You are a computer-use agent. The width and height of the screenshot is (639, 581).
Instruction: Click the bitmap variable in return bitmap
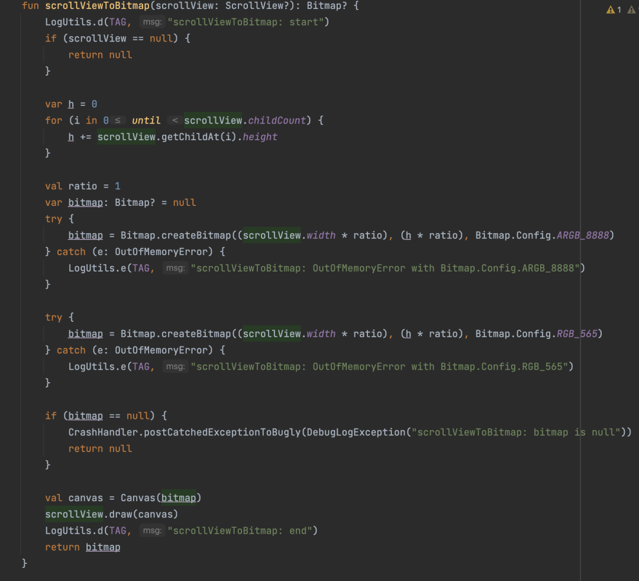(103, 547)
